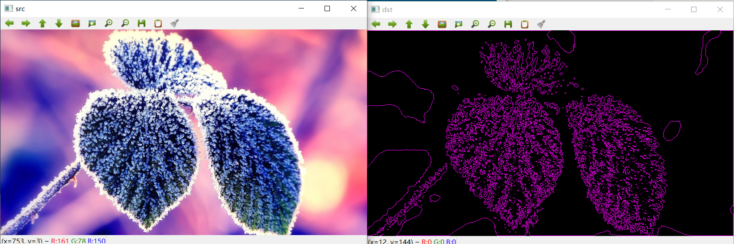The image size is (734, 244).
Task: Pan right in the src window
Action: [26, 23]
